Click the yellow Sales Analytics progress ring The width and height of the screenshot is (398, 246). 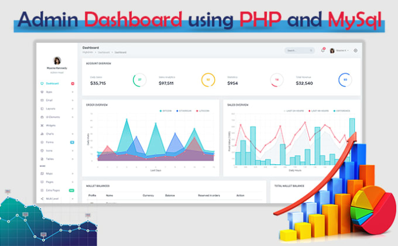click(x=208, y=80)
